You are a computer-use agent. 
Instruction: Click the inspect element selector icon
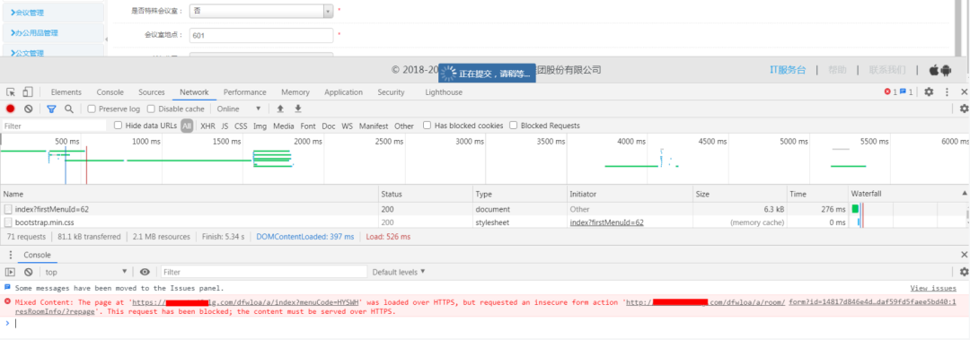click(11, 92)
